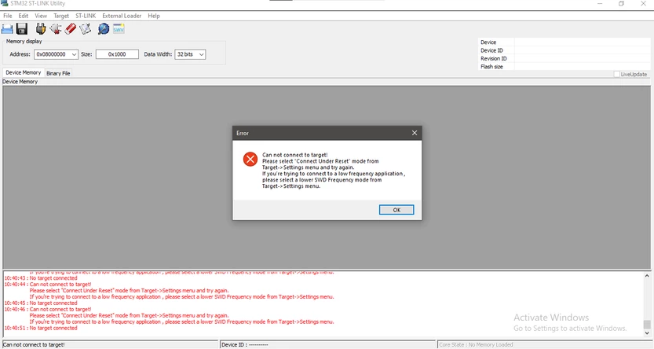The height and width of the screenshot is (349, 654).
Task: Close the Error dialog with X
Action: [415, 133]
